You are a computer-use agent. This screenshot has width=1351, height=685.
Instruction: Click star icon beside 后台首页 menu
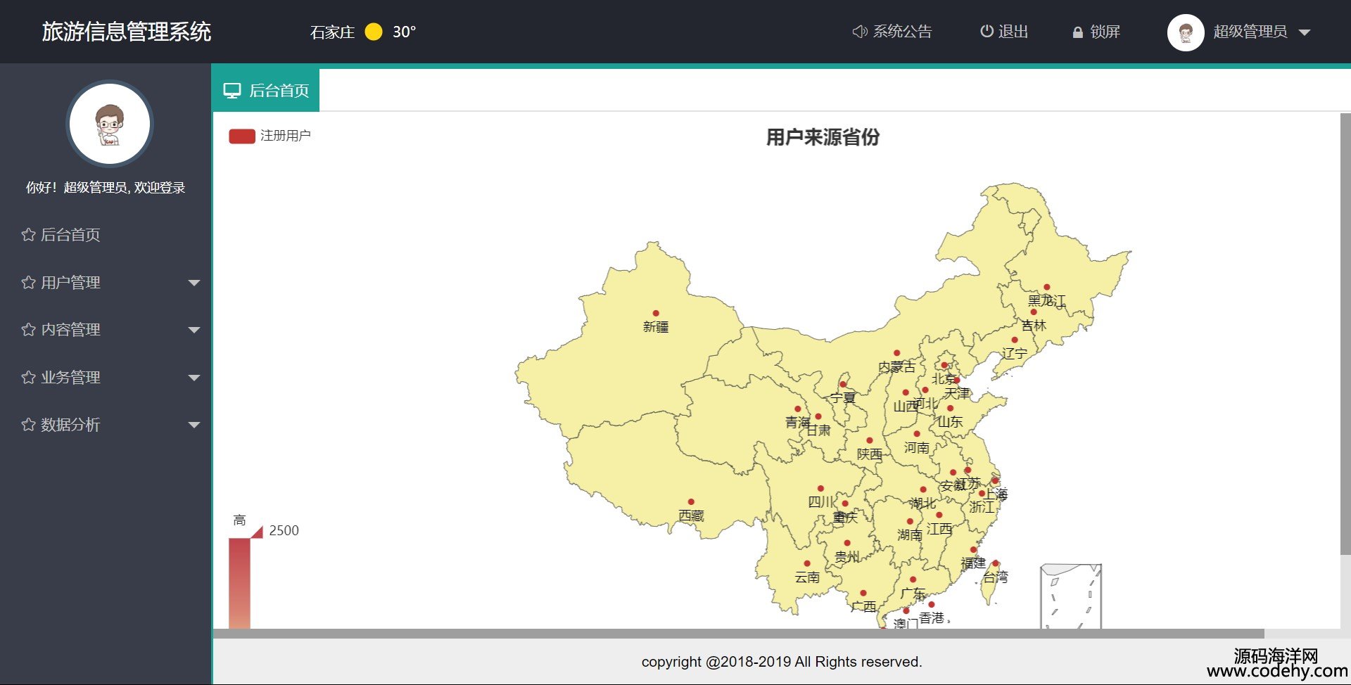(x=28, y=235)
